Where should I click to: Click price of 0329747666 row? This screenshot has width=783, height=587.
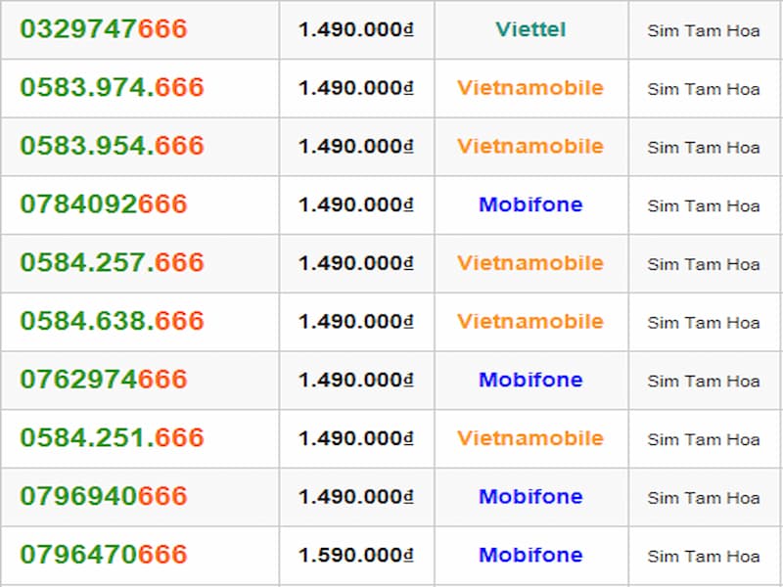(356, 29)
